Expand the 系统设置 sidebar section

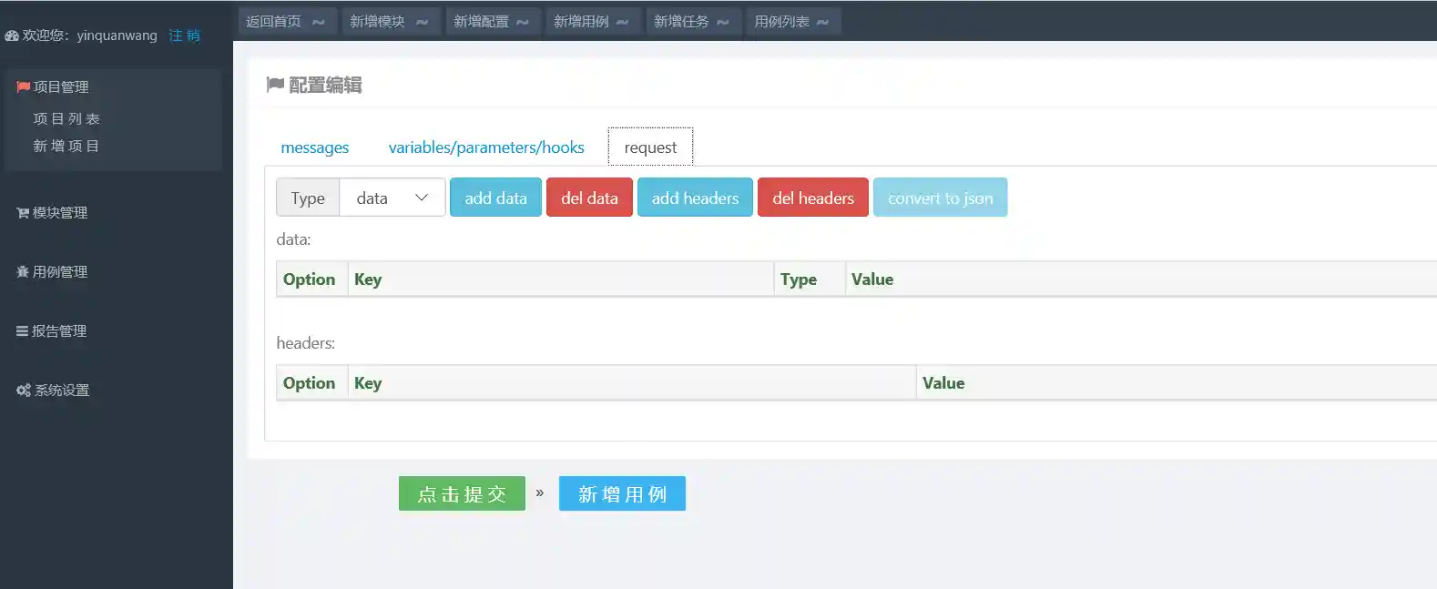pos(62,391)
